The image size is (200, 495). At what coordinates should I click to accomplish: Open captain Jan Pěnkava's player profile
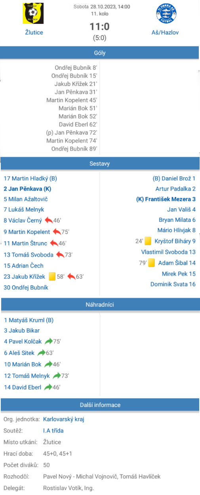coord(27,189)
